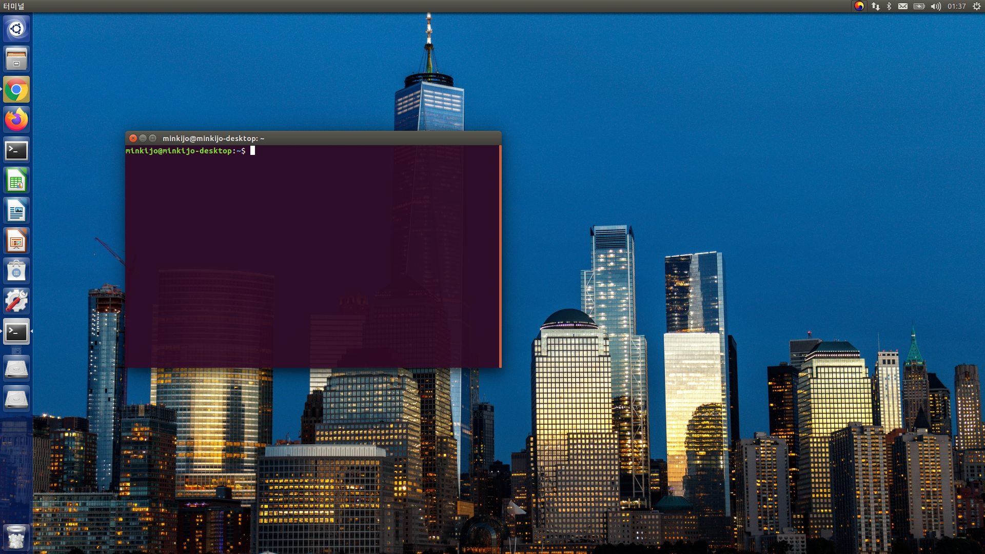Open LibreOffice Impress presentation icon
Viewport: 985px width, 554px height.
(16, 241)
